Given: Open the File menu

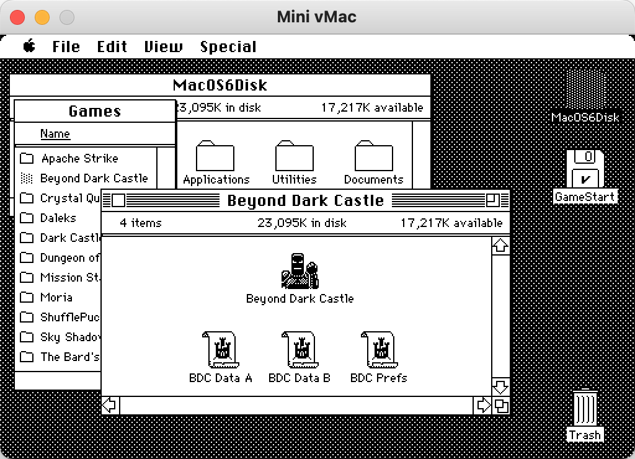Looking at the screenshot, I should click(x=66, y=47).
